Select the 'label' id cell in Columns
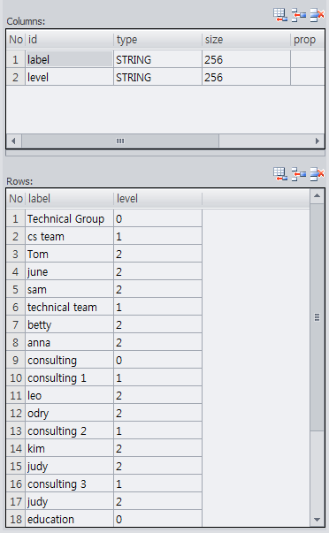 (x=69, y=59)
